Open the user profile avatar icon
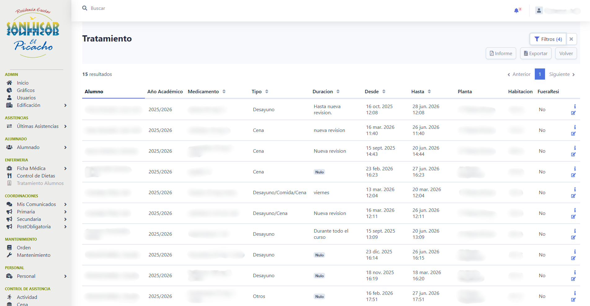Viewport: 590px width, 306px height. [x=539, y=11]
